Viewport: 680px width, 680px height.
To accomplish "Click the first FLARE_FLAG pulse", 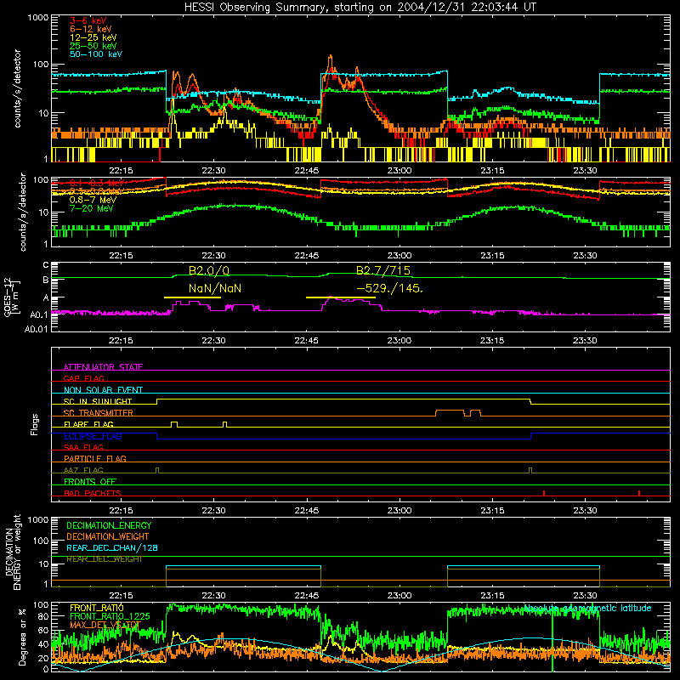I will coord(174,424).
